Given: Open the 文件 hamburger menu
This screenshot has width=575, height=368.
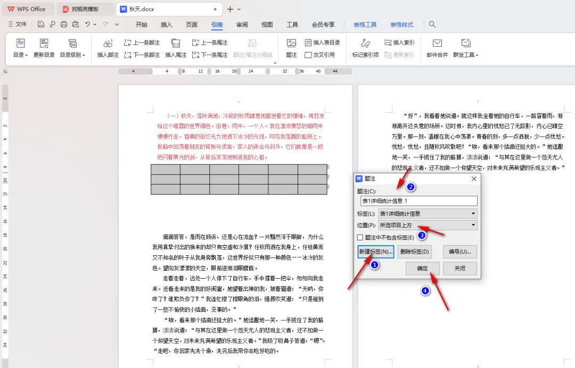Looking at the screenshot, I should [17, 24].
